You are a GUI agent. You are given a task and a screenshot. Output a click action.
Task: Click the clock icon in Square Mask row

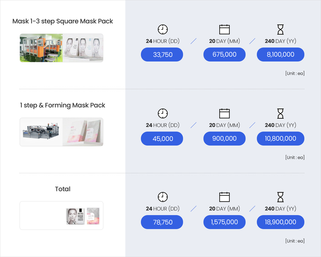coord(163,29)
